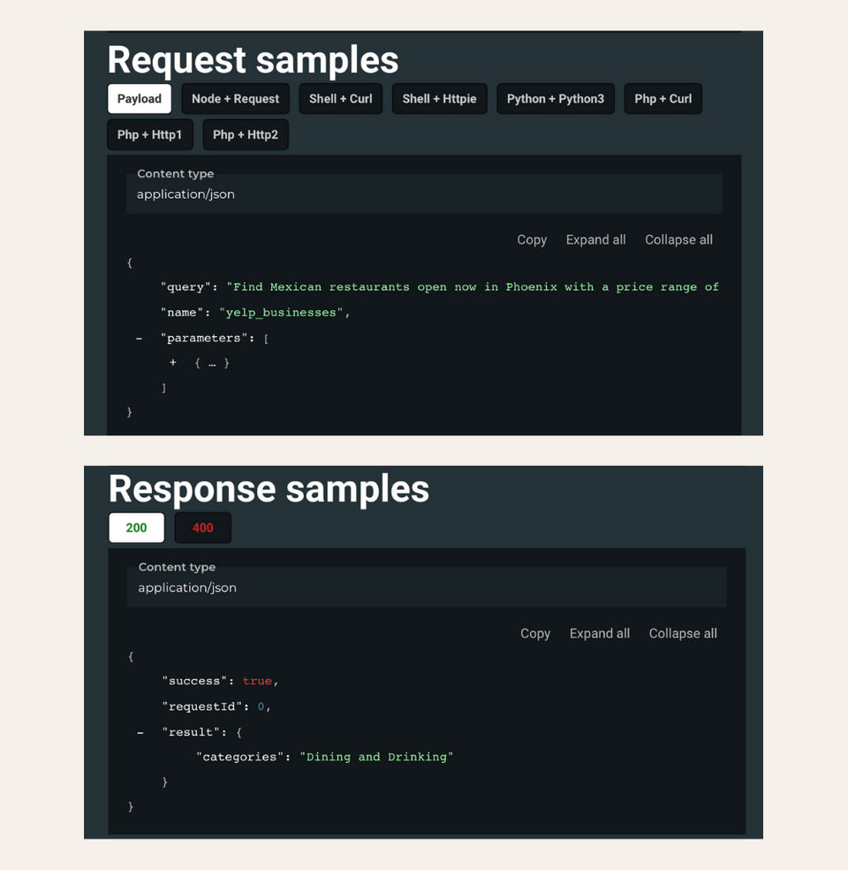Switch to Node + Request sample
The width and height of the screenshot is (848, 870).
pos(235,99)
